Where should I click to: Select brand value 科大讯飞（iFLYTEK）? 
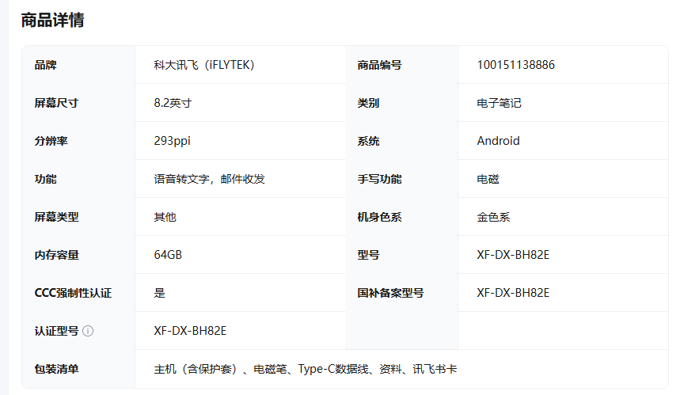coord(203,65)
